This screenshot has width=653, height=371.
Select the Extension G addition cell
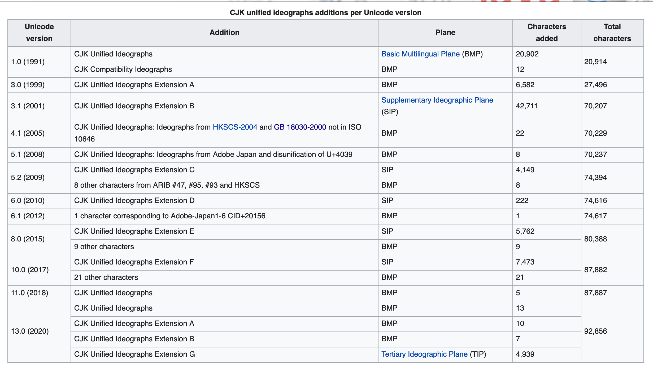(134, 354)
